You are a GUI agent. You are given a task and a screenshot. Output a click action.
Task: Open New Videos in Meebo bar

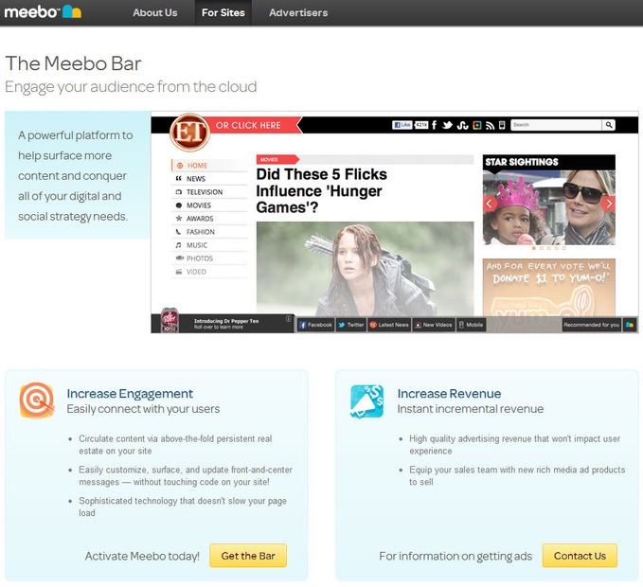pos(434,325)
